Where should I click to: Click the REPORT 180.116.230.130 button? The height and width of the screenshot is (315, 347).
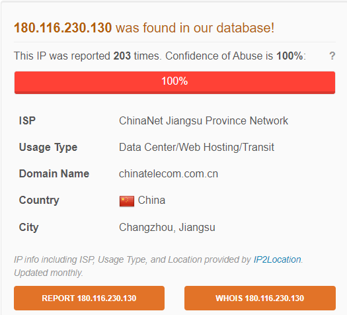89,298
